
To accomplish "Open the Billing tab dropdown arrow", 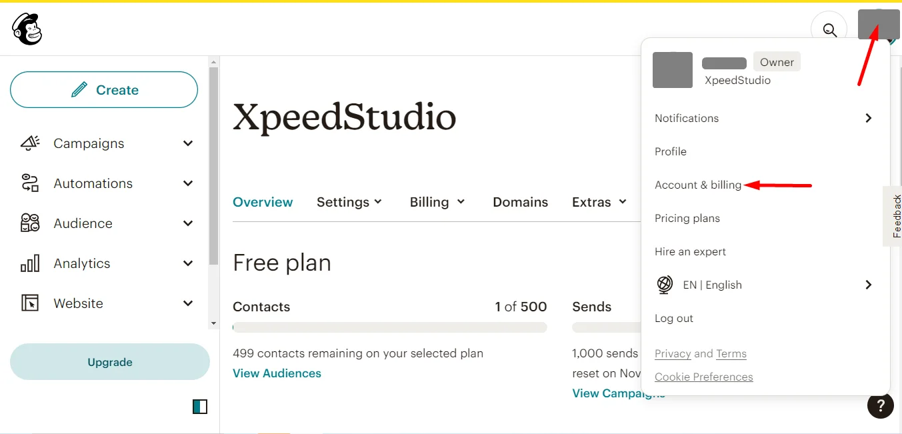I will click(461, 201).
